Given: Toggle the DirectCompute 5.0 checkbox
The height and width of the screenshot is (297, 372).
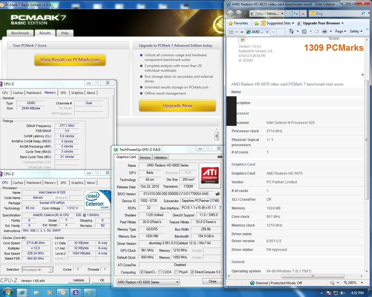Looking at the screenshot, I should click(192, 272).
